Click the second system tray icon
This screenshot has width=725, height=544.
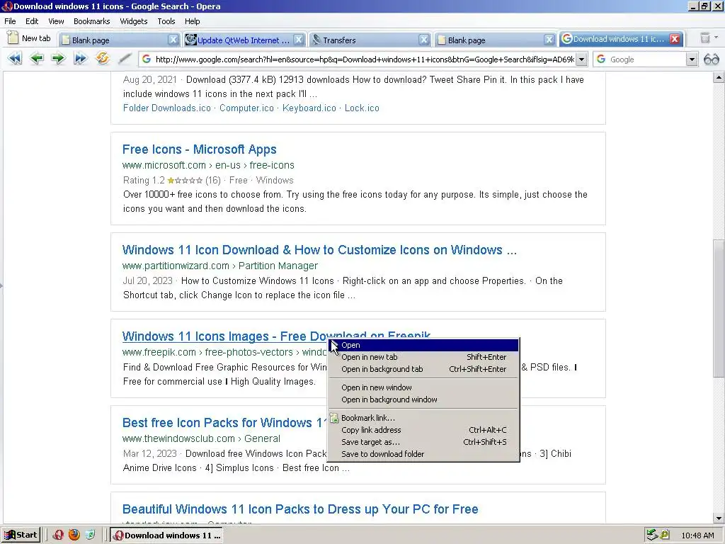(x=665, y=535)
